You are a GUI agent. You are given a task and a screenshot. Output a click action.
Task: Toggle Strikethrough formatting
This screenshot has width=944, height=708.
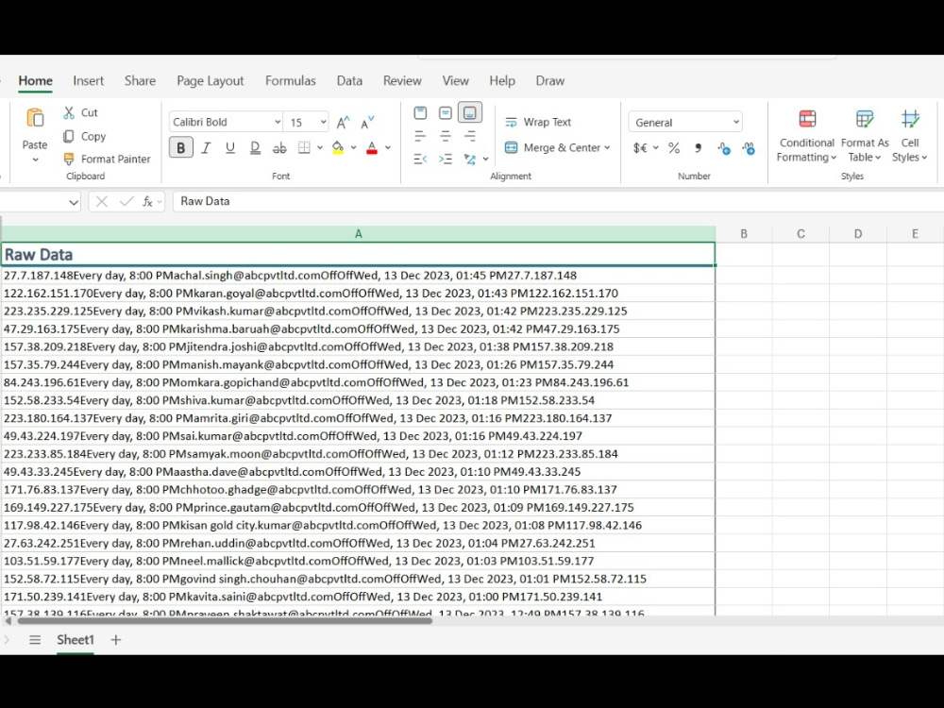tap(279, 148)
